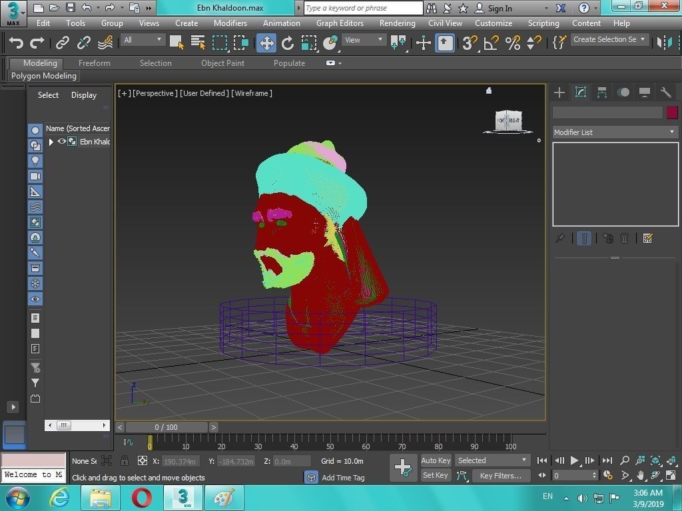Open viewport [+] general menu

tap(124, 93)
